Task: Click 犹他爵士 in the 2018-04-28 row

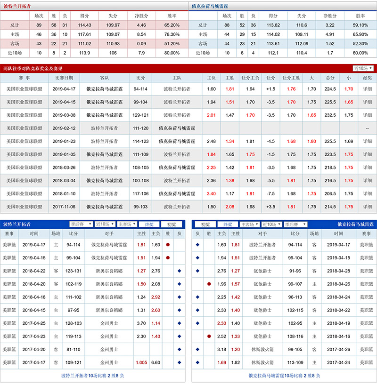Action: [262, 271]
